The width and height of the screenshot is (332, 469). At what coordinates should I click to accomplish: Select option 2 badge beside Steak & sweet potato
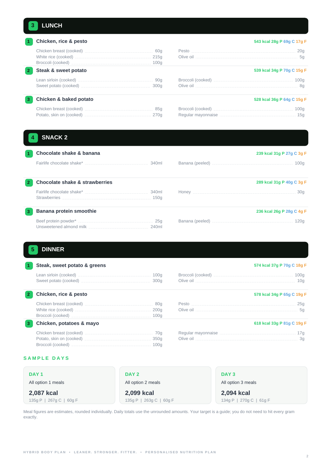(x=29, y=71)
